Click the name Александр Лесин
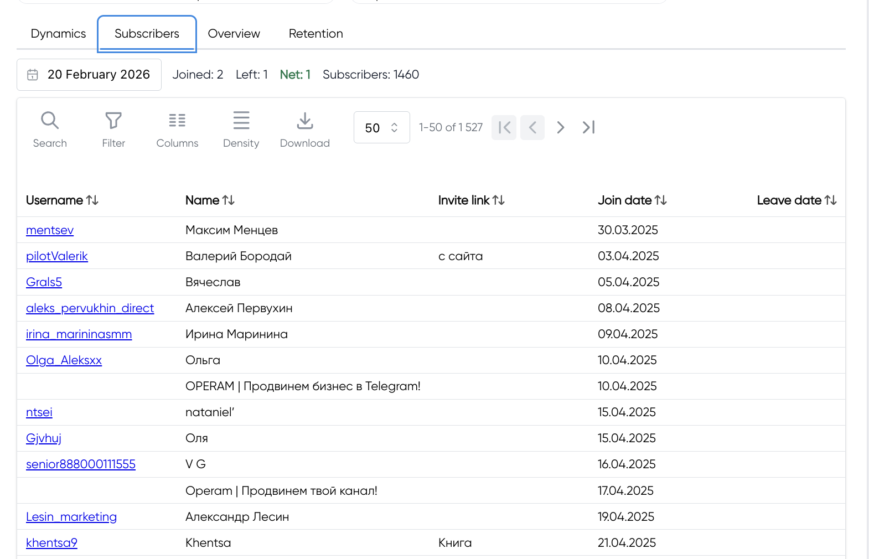The image size is (869, 559). pyautogui.click(x=237, y=517)
